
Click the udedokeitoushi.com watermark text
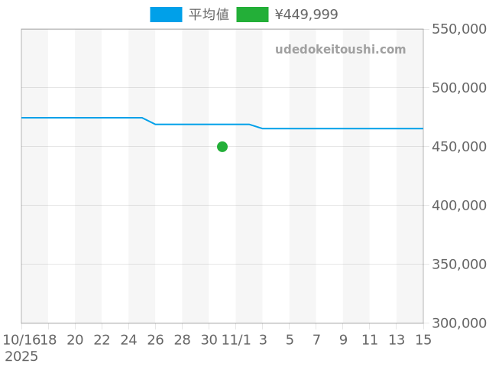tap(341, 50)
